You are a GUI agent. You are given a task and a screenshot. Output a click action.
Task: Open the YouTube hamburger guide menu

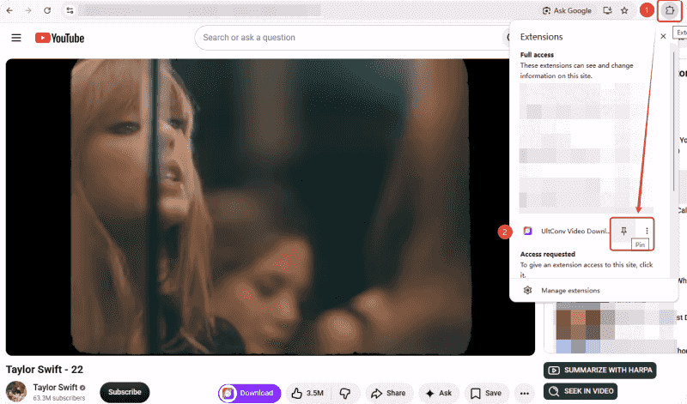click(x=16, y=38)
